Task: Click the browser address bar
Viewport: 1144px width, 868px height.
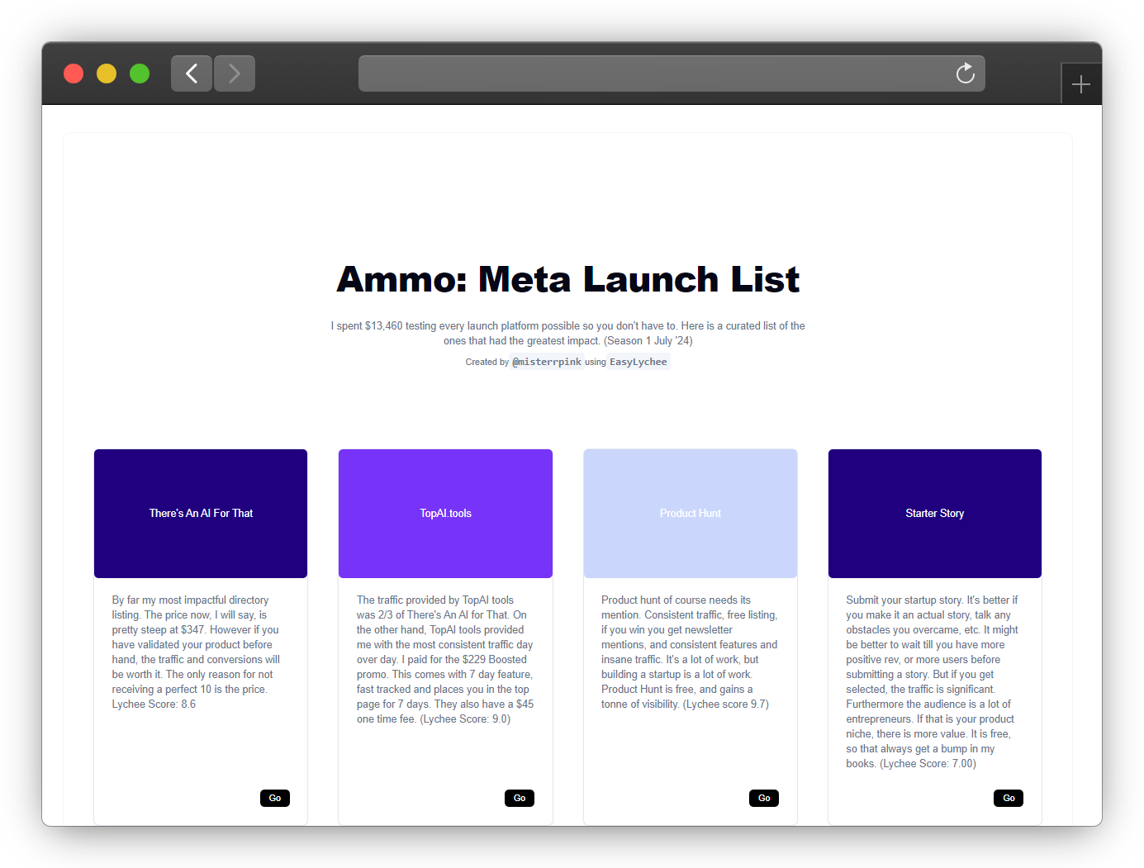Action: (672, 74)
